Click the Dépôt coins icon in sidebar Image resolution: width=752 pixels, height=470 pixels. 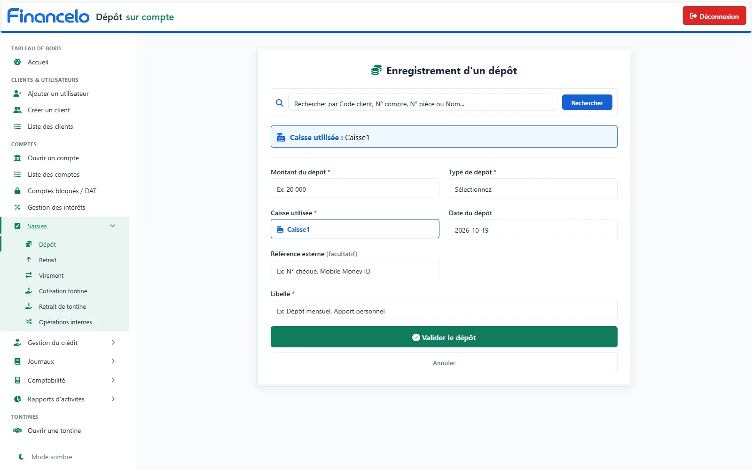29,244
